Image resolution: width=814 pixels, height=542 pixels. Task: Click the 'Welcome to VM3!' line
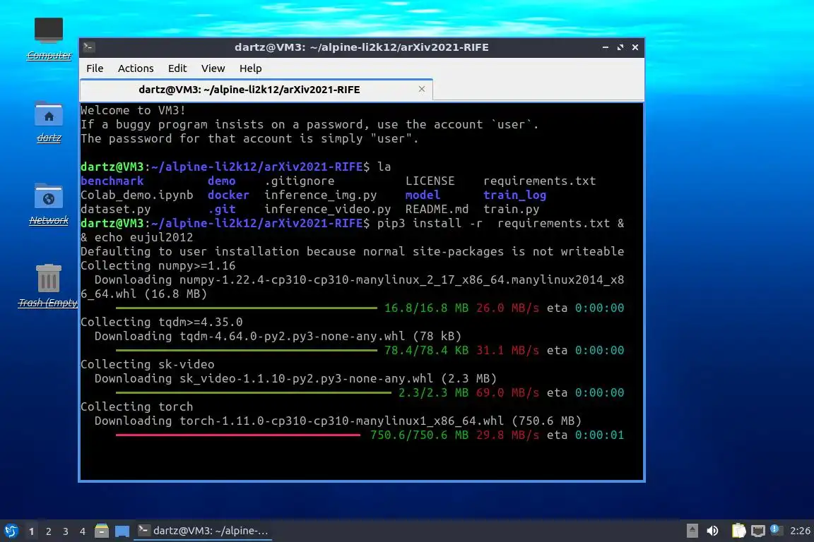tap(133, 110)
